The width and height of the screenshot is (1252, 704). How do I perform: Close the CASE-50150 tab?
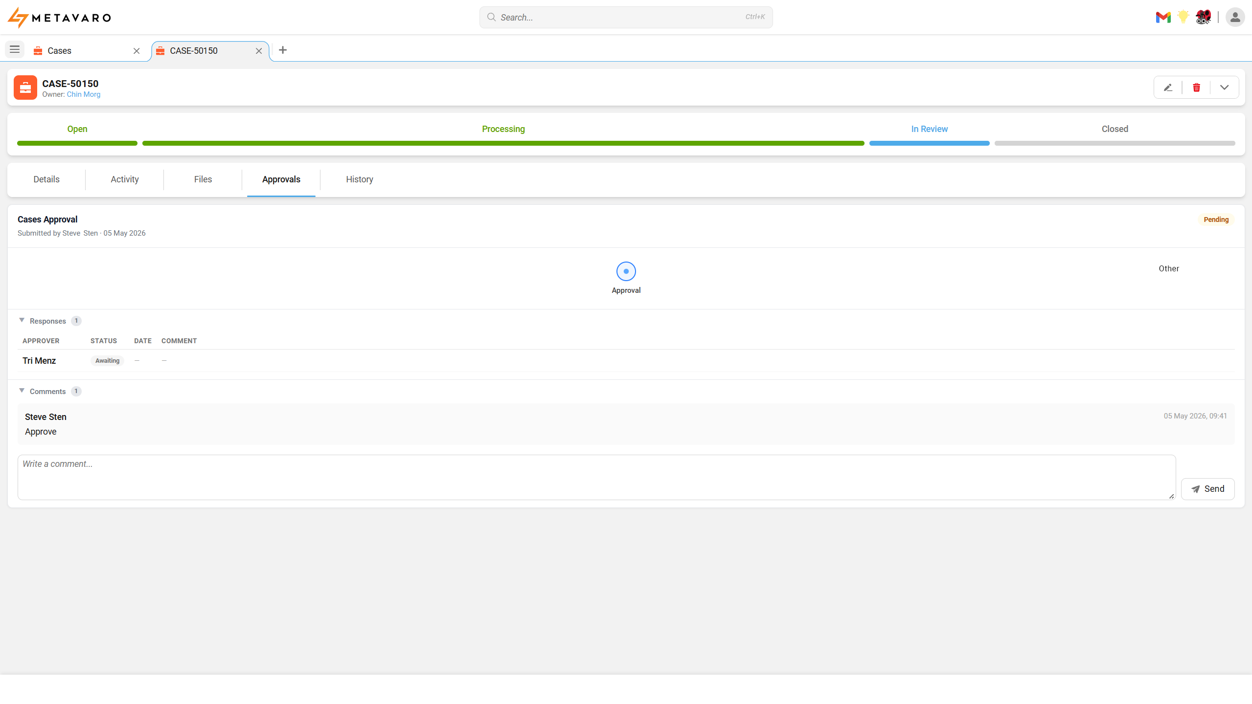point(259,51)
